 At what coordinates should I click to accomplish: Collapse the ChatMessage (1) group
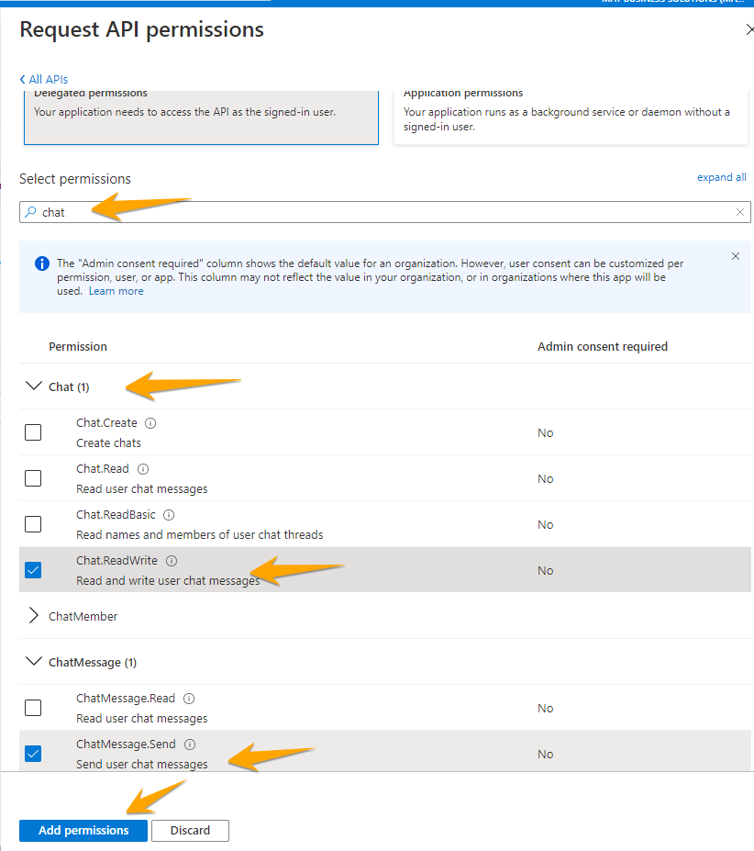pyautogui.click(x=34, y=662)
